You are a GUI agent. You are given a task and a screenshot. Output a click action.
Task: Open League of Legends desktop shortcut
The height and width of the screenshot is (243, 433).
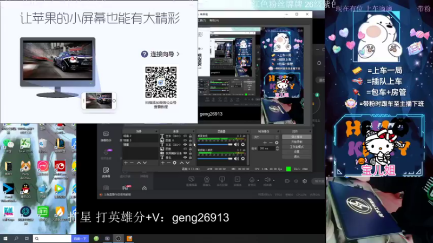60,145
